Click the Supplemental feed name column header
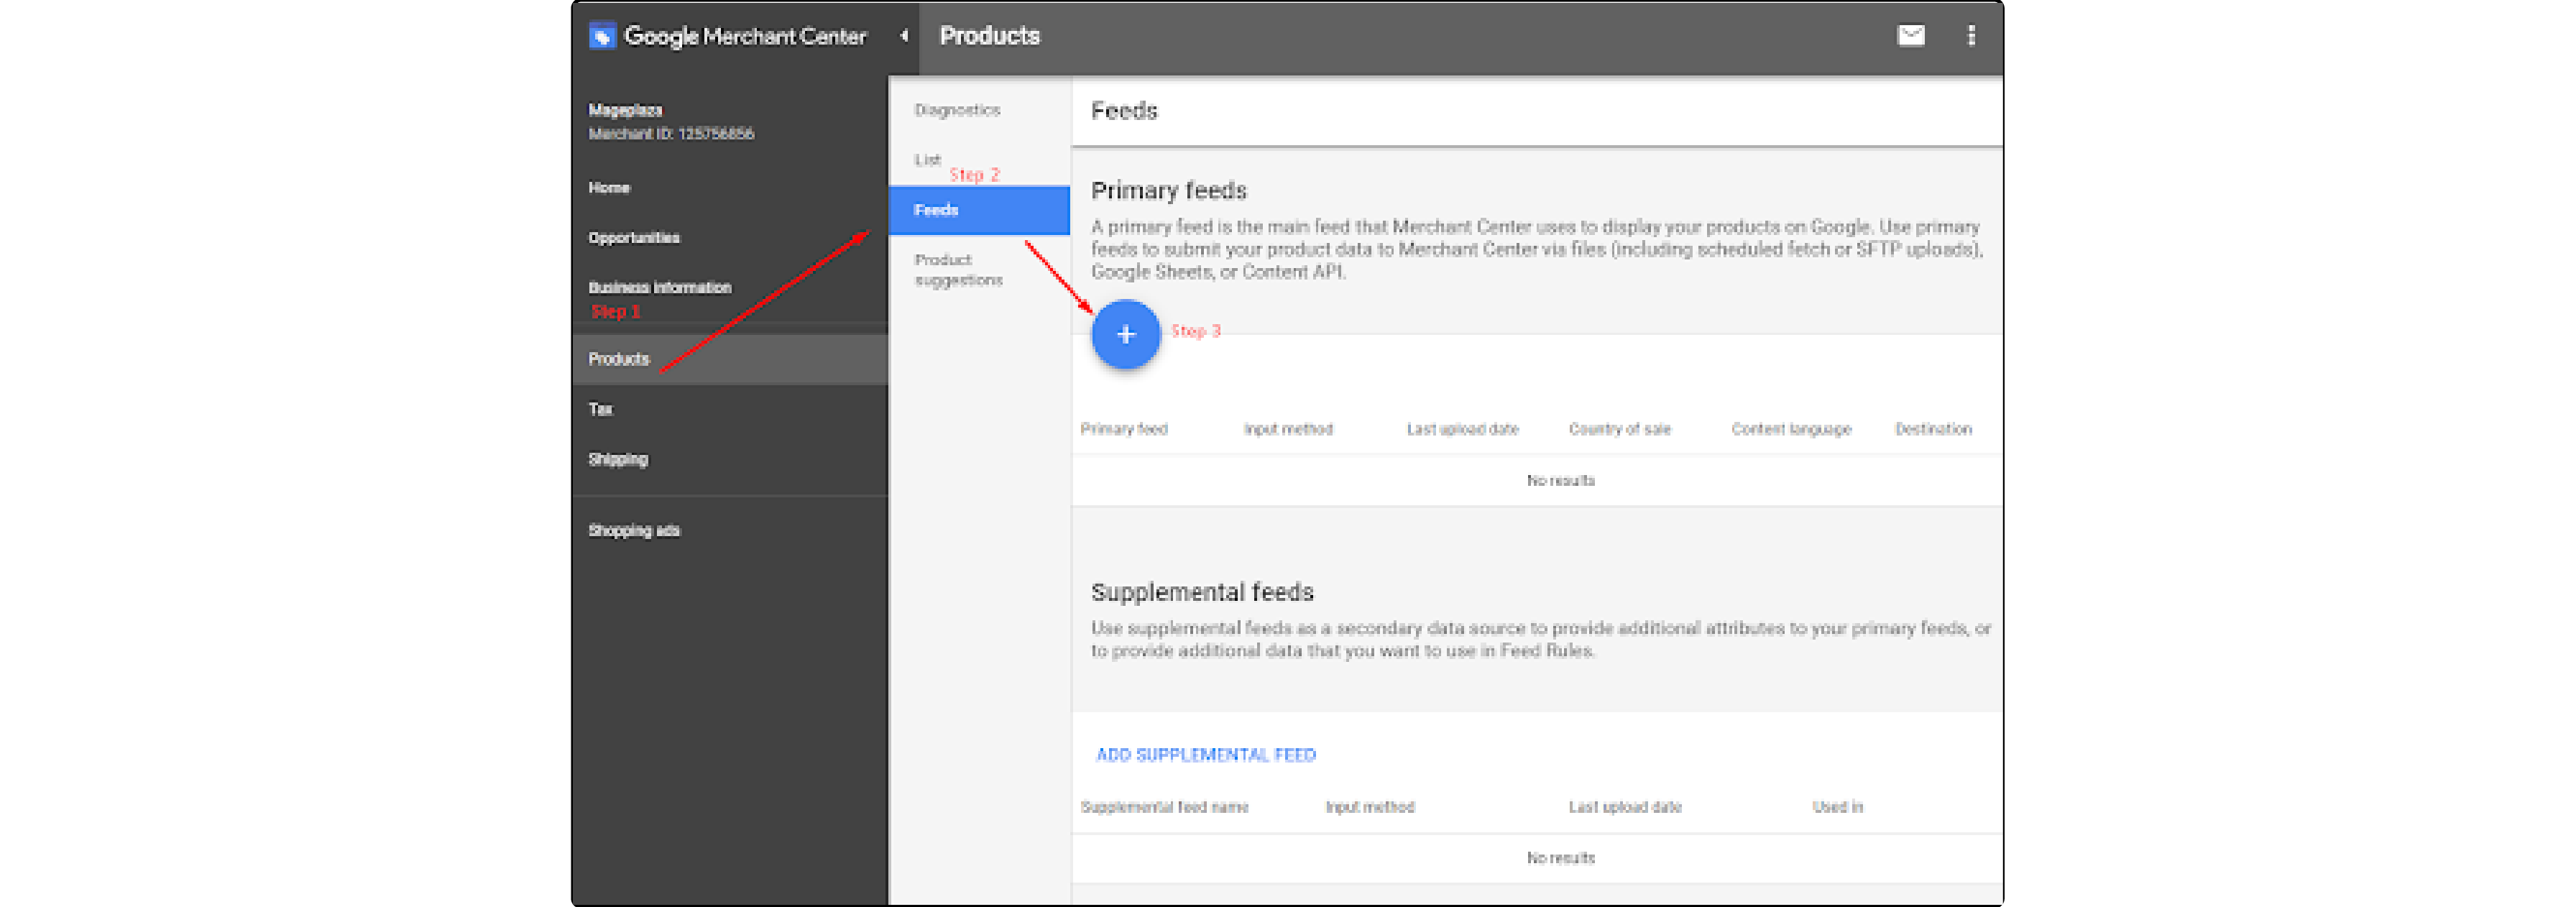Viewport: 2576px width, 907px height. click(1164, 807)
